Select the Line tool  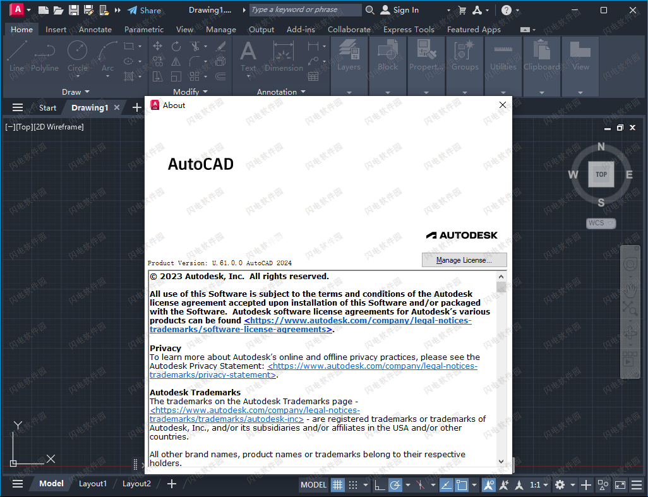click(16, 56)
